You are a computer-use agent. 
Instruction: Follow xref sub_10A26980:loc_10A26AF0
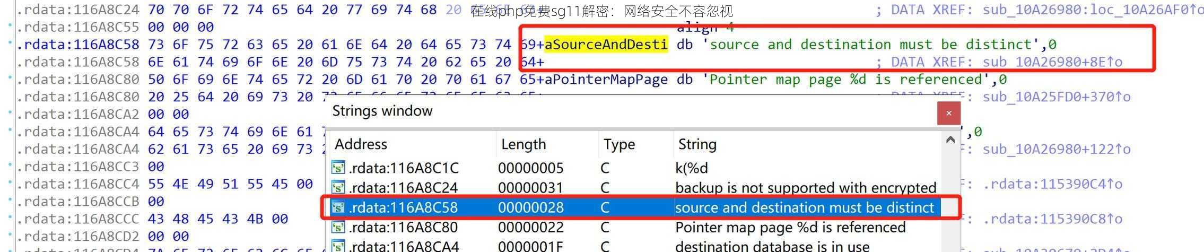pos(1093,10)
